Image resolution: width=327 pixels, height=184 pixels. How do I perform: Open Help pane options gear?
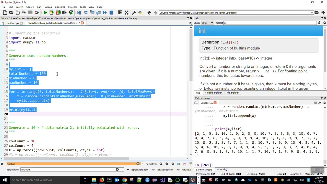click(x=324, y=23)
